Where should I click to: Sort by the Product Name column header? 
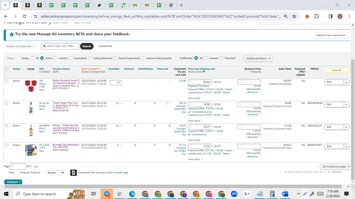61,69
